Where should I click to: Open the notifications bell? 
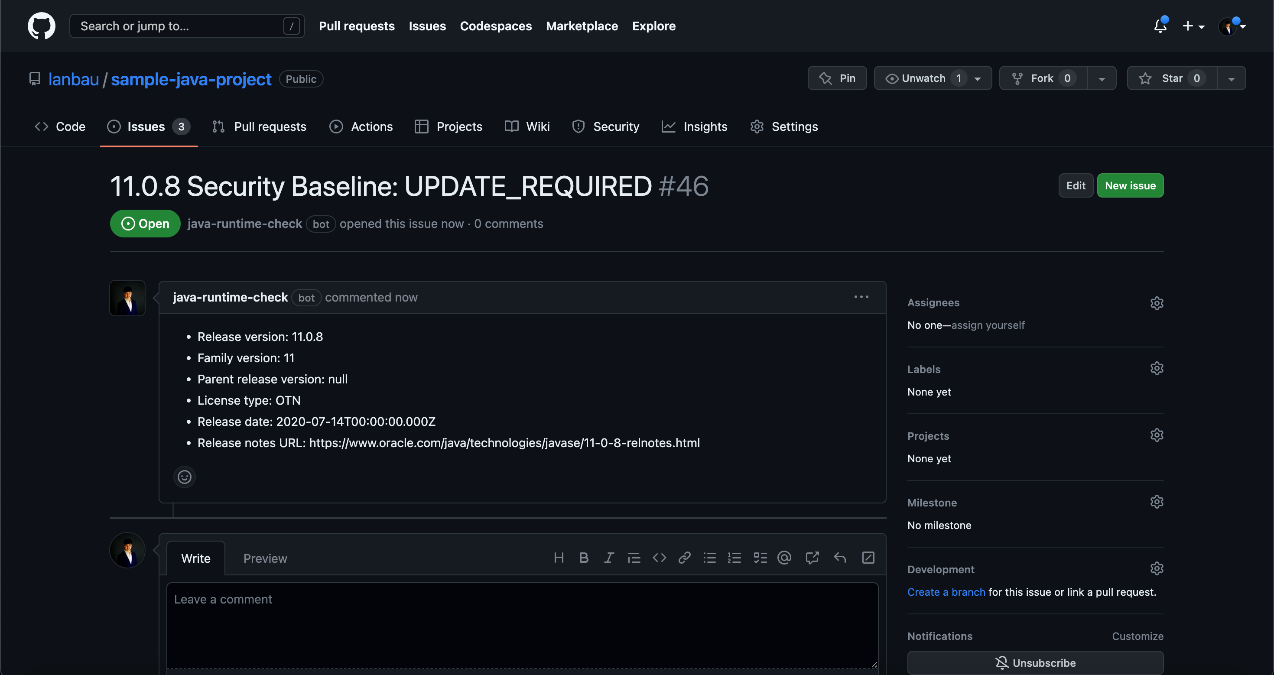1160,26
